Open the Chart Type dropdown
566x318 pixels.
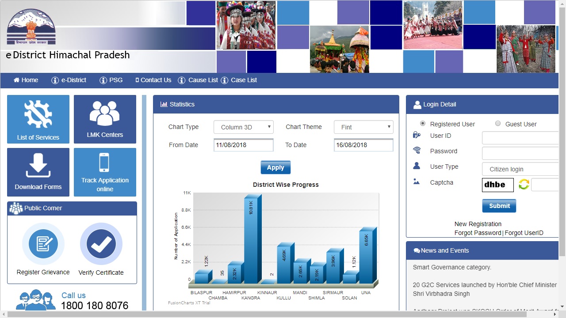[243, 127]
